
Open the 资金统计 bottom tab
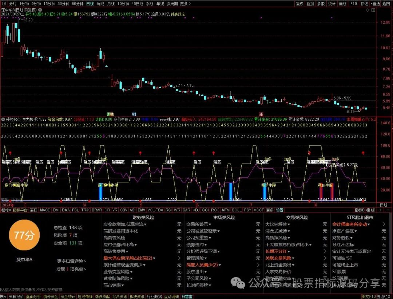(x=68, y=296)
